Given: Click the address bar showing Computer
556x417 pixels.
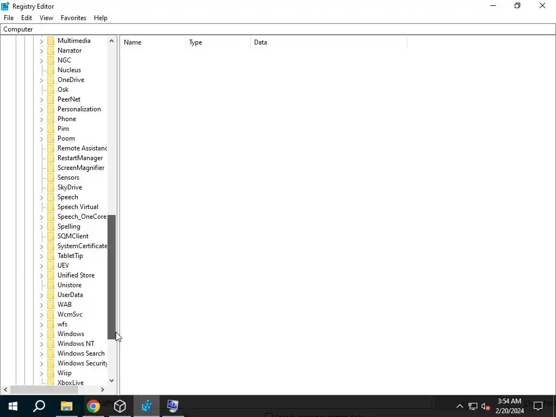Looking at the screenshot, I should coord(278,29).
